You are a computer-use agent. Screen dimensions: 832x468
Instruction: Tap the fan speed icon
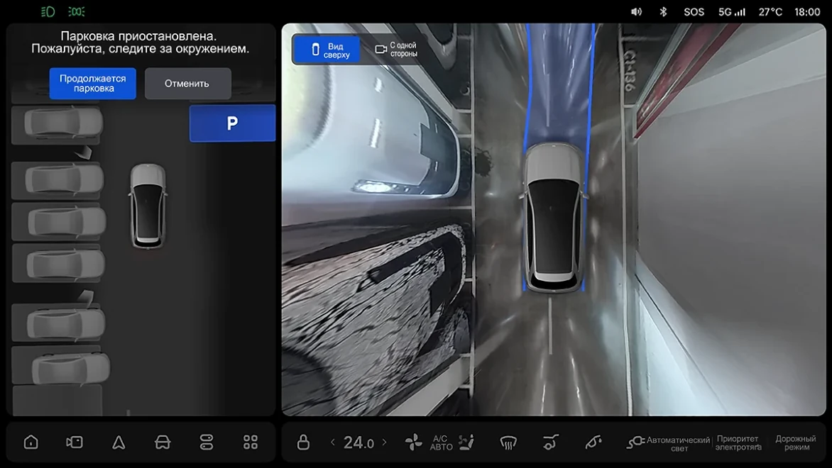click(413, 442)
